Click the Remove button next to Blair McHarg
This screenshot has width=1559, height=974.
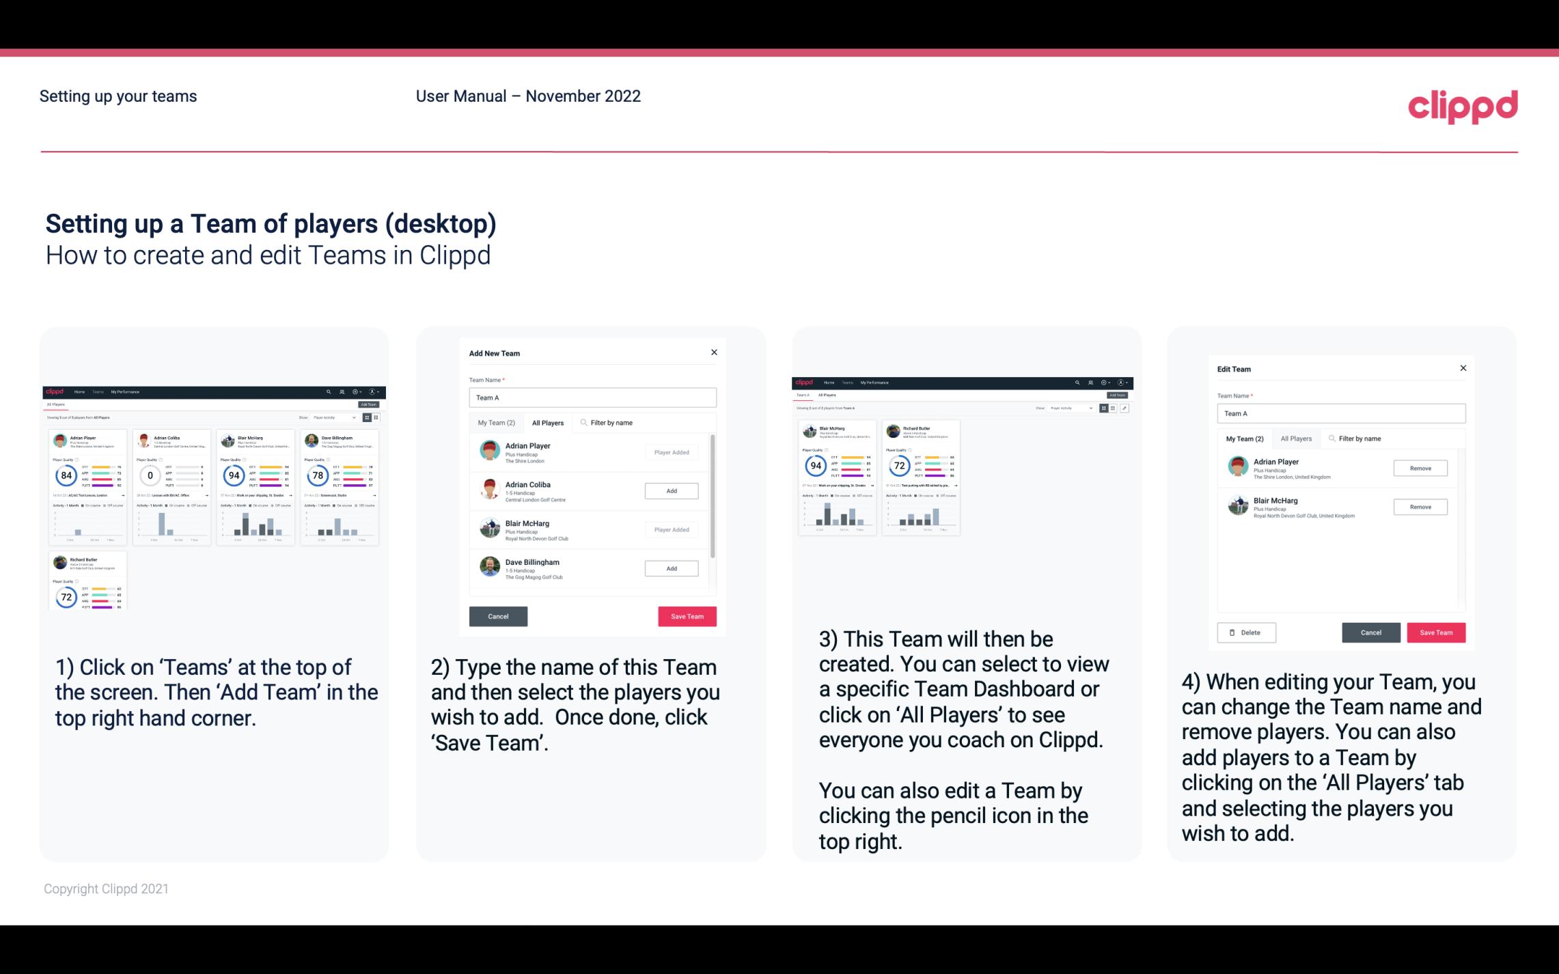(1420, 507)
